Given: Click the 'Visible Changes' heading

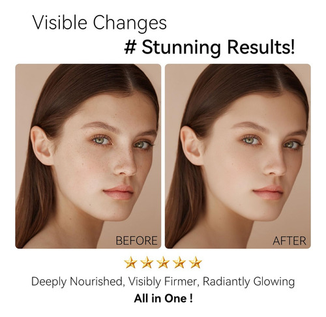Looking at the screenshot, I should (x=100, y=23).
